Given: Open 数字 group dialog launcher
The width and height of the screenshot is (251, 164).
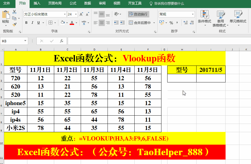Looking at the screenshot, I should (x=194, y=32).
